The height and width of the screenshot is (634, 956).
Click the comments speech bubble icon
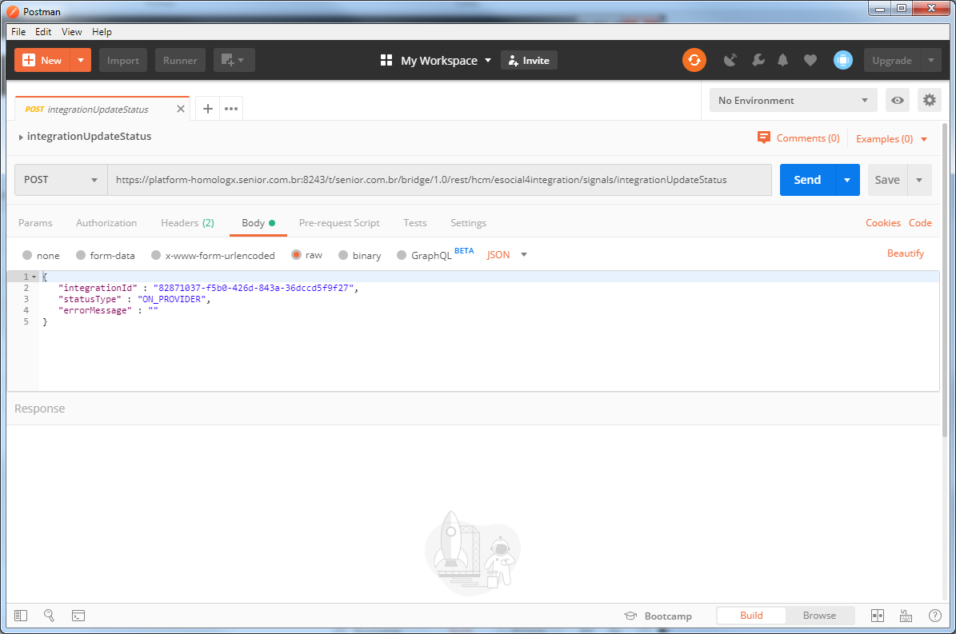764,138
